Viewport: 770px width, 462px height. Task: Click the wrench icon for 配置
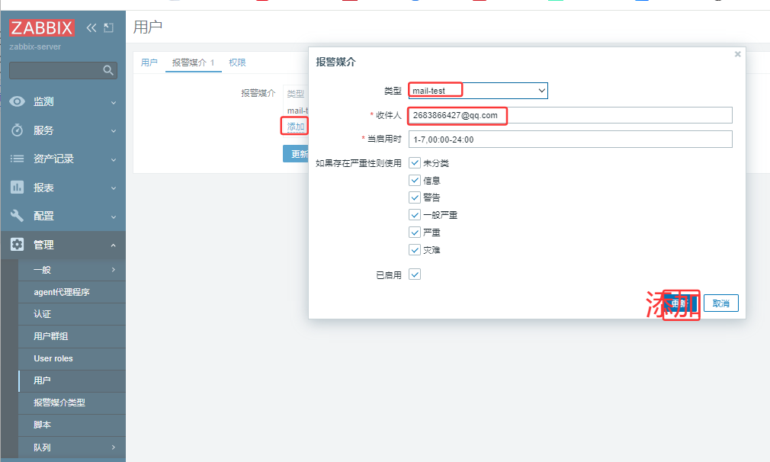[18, 216]
